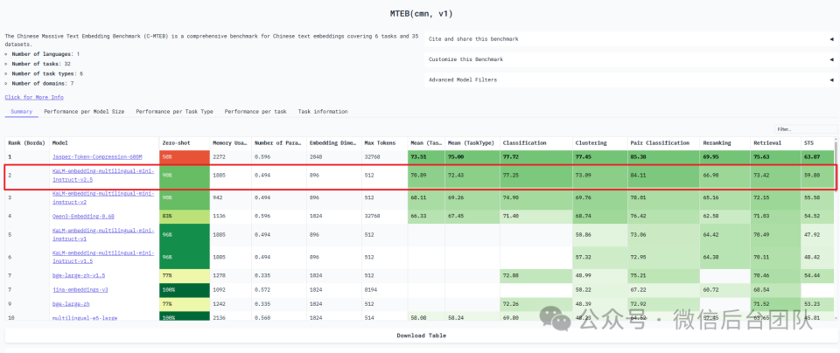
Task: Sort by the 'Rank (Borda)' column header
Action: [x=27, y=143]
